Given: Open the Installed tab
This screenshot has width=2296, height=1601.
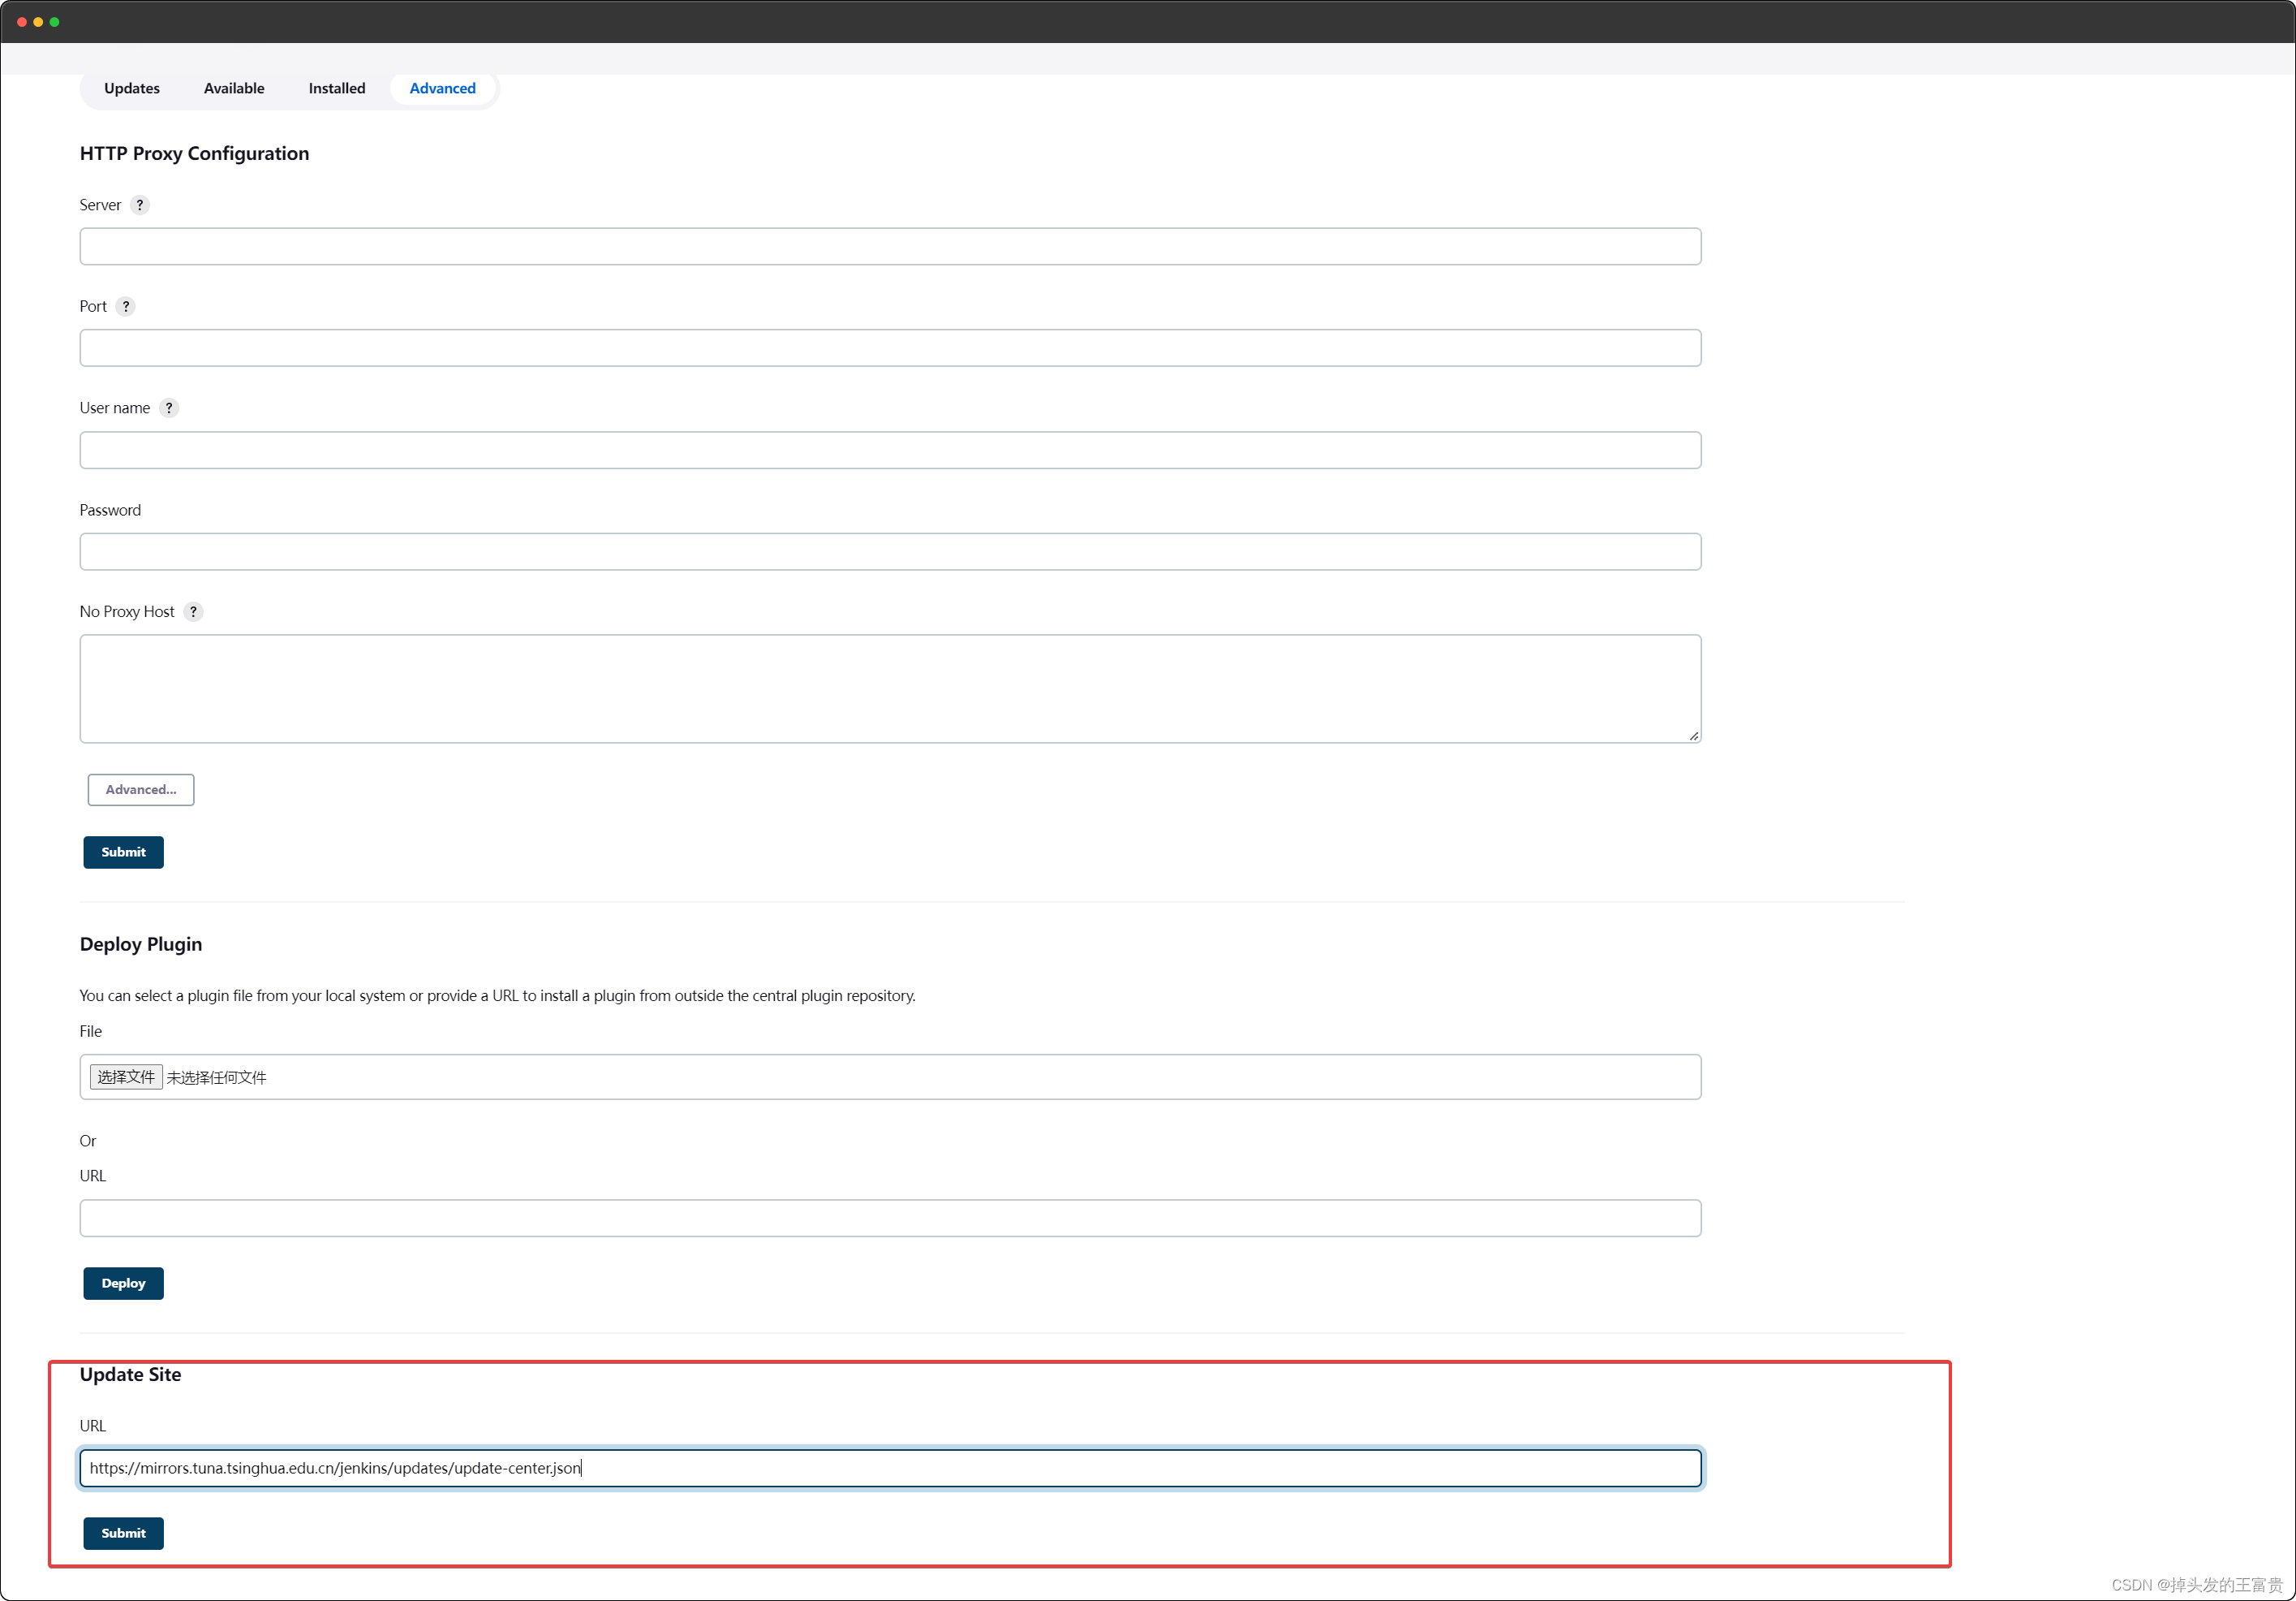Looking at the screenshot, I should (x=337, y=88).
